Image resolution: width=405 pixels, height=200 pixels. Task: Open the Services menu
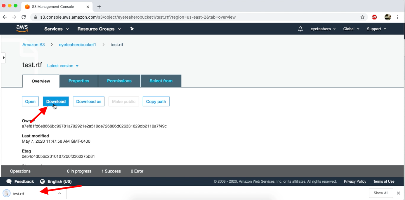56,29
